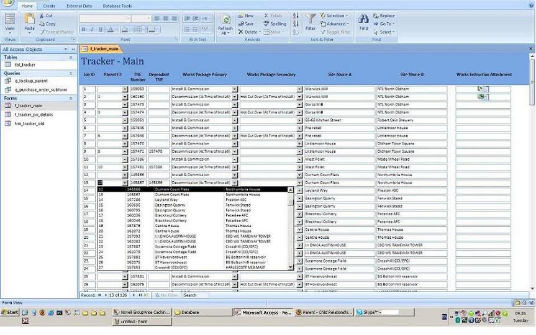Image resolution: width=536 pixels, height=335 pixels.
Task: Open q_lookup_parent query
Action: [x=31, y=81]
